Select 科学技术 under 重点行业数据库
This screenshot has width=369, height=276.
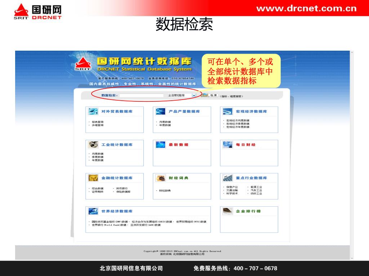(232, 194)
